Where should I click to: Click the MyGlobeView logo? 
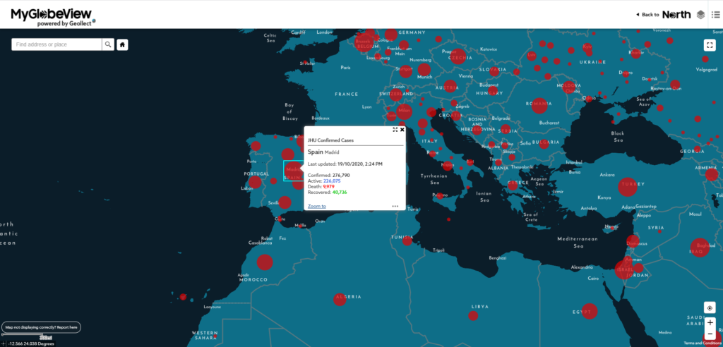point(51,14)
